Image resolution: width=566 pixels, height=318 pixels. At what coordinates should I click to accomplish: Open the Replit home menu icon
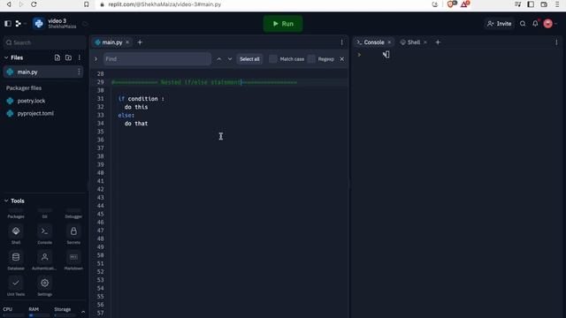18,24
